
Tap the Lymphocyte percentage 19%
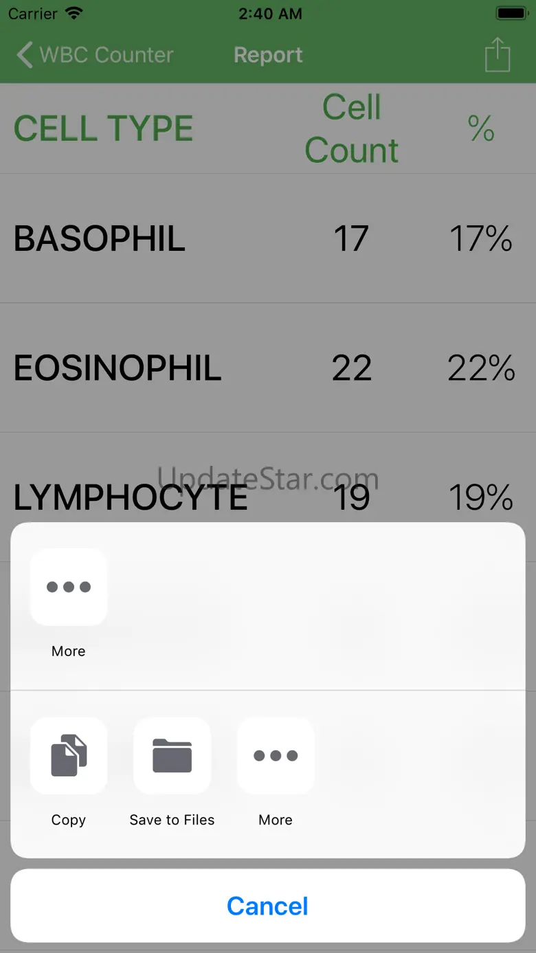[x=481, y=498]
